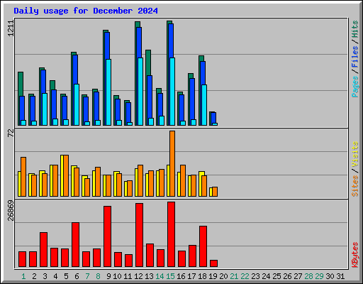
Task: Select day 15 on the x-axis
Action: pos(170,276)
